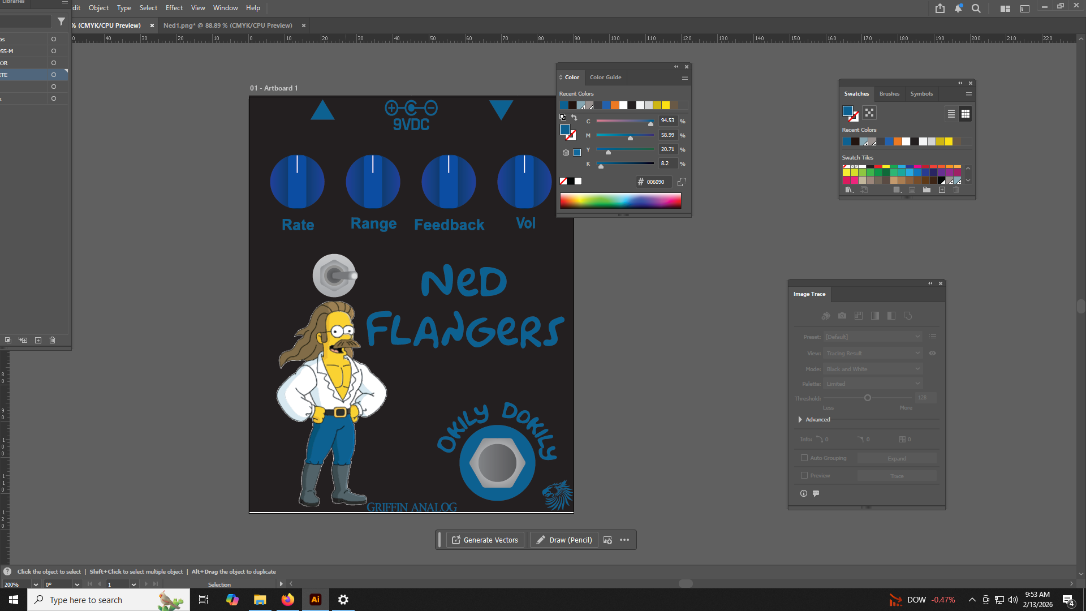Click the layer filter funnel icon
The image size is (1086, 611).
click(x=61, y=21)
